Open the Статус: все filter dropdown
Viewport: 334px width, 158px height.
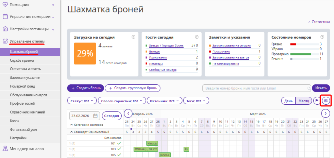[x=82, y=101]
